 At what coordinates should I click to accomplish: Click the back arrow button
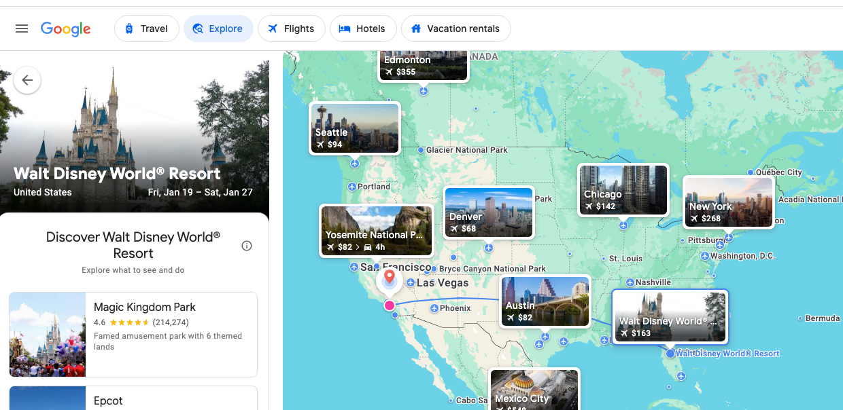click(x=27, y=80)
